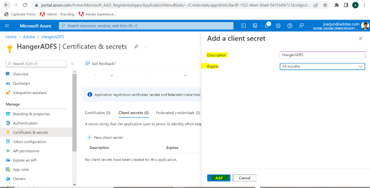Viewport: 370px width, 188px height.
Task: Open Admin - Branding bookmark
Action: coord(57,14)
